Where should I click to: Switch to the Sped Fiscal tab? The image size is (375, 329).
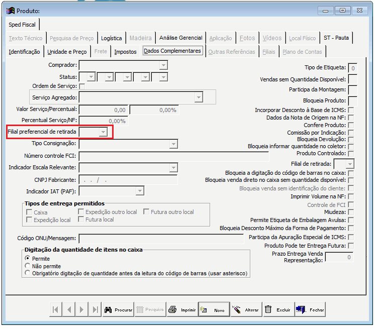pos(22,25)
